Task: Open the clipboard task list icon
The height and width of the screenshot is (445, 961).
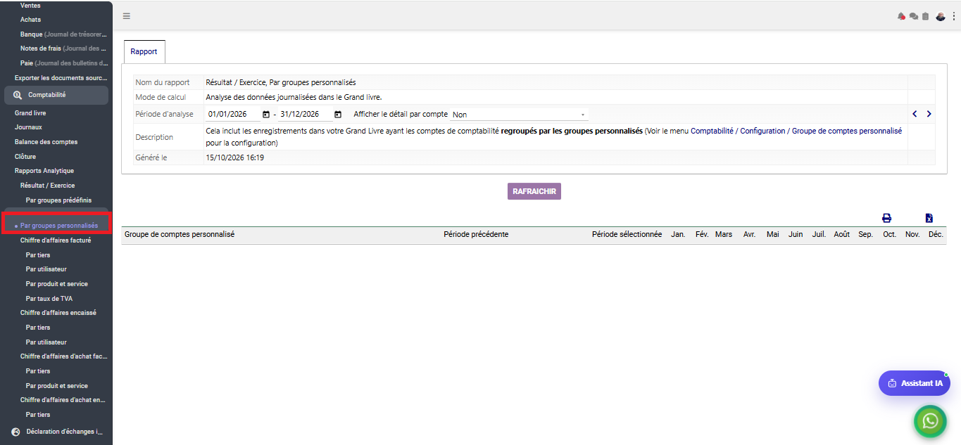Action: (x=925, y=16)
